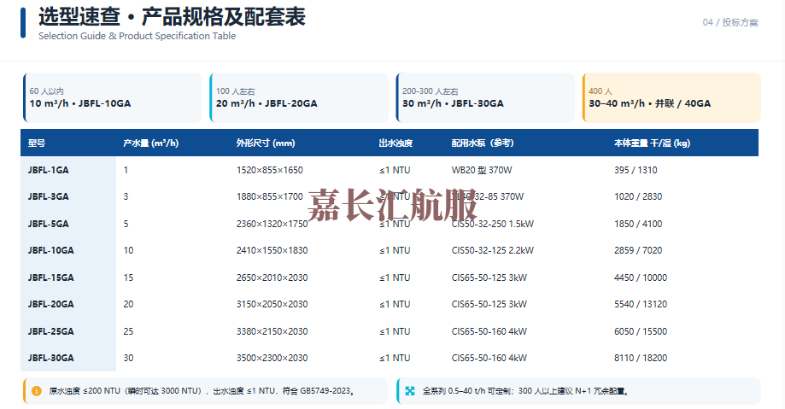This screenshot has height=409, width=785.
Task: Click the model cell JBFL-30GA in the table
Action: [x=50, y=358]
